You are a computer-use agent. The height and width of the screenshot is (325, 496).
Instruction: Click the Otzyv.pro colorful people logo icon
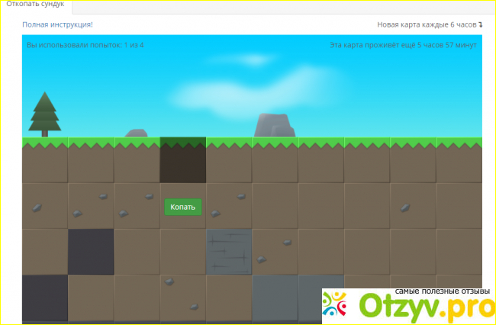point(338,307)
